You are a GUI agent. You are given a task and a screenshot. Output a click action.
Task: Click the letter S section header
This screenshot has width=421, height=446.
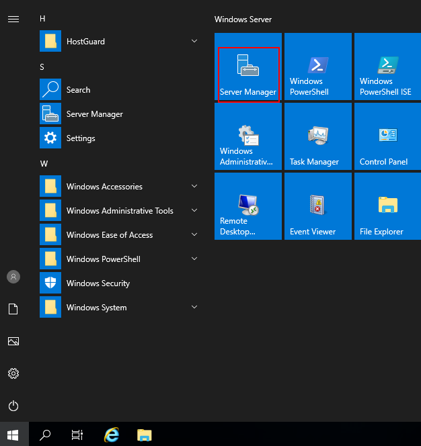tap(42, 67)
